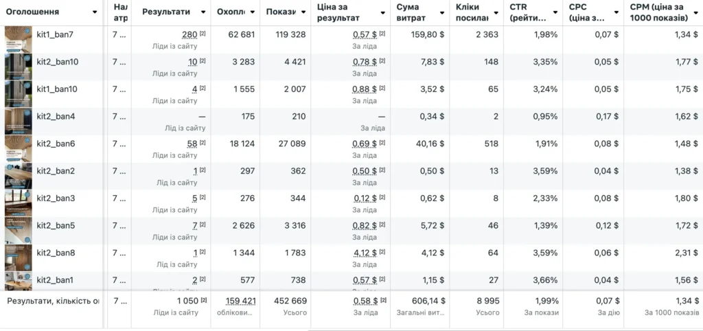Click the underlined 159 421 total reach

pos(241,301)
